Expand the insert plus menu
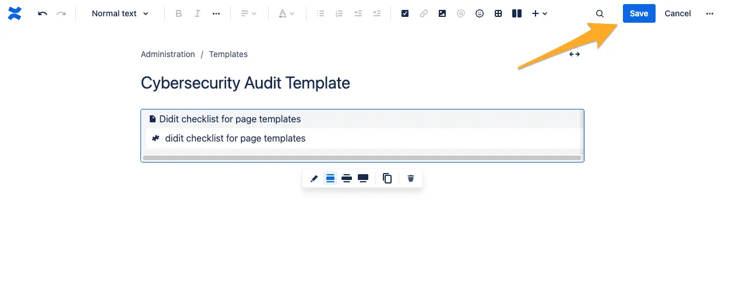Viewport: 729px width, 307px height. click(540, 13)
